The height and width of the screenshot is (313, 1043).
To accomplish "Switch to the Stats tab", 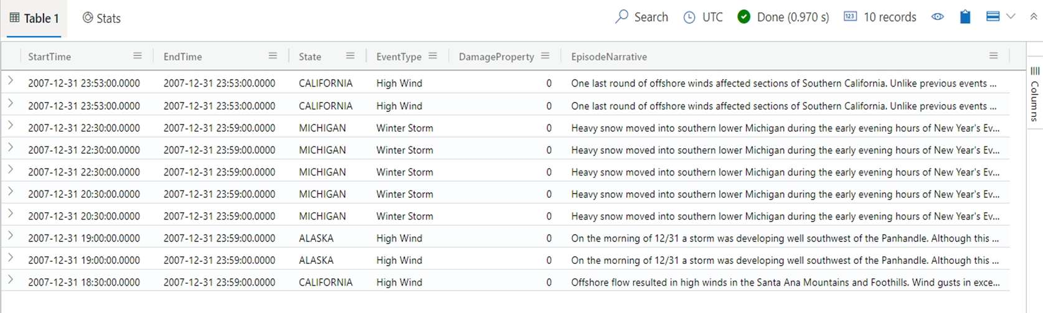I will point(101,18).
